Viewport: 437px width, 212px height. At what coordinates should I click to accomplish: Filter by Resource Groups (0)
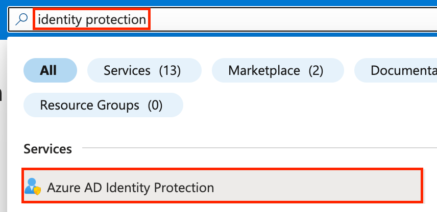(x=101, y=105)
